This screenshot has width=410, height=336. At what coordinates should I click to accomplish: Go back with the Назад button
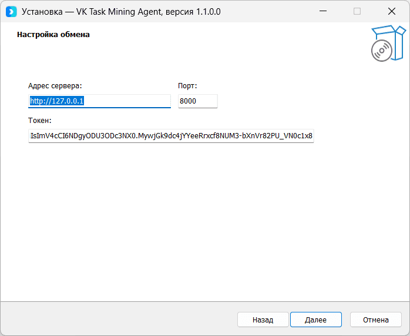pyautogui.click(x=263, y=320)
